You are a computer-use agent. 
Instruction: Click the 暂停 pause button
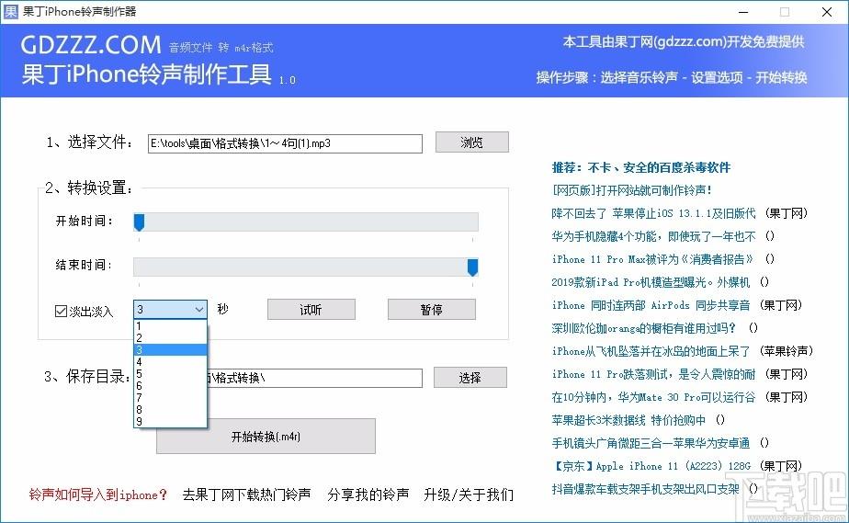pos(432,310)
